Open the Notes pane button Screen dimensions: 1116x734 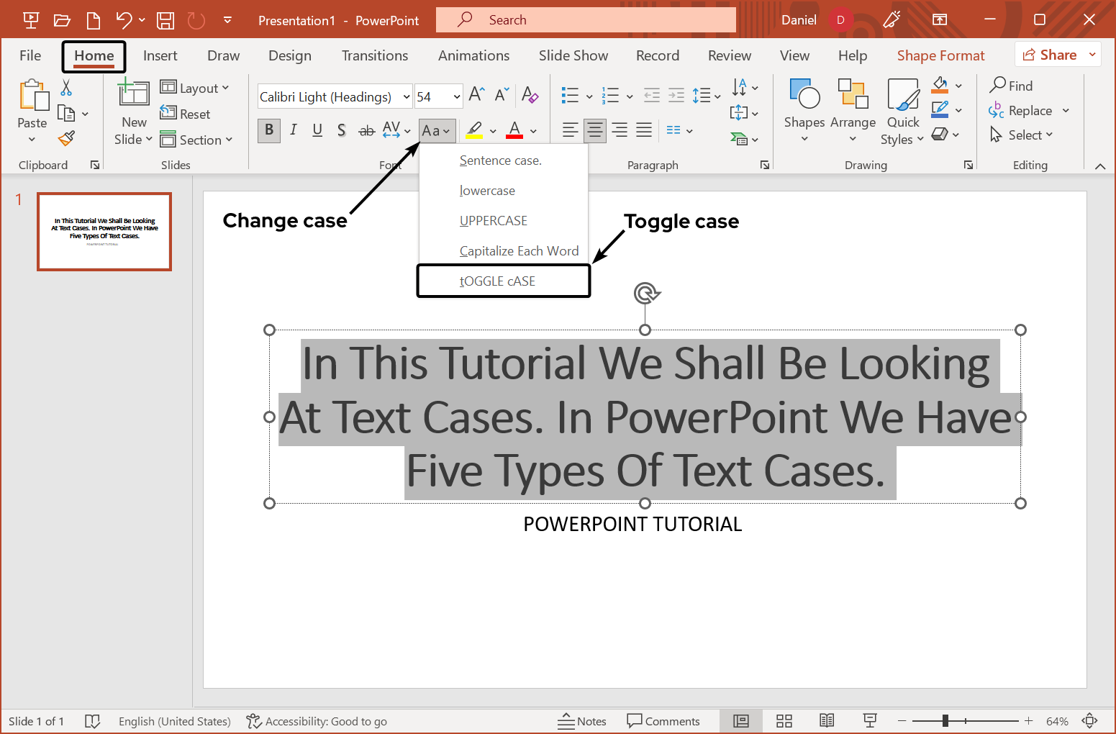(582, 721)
